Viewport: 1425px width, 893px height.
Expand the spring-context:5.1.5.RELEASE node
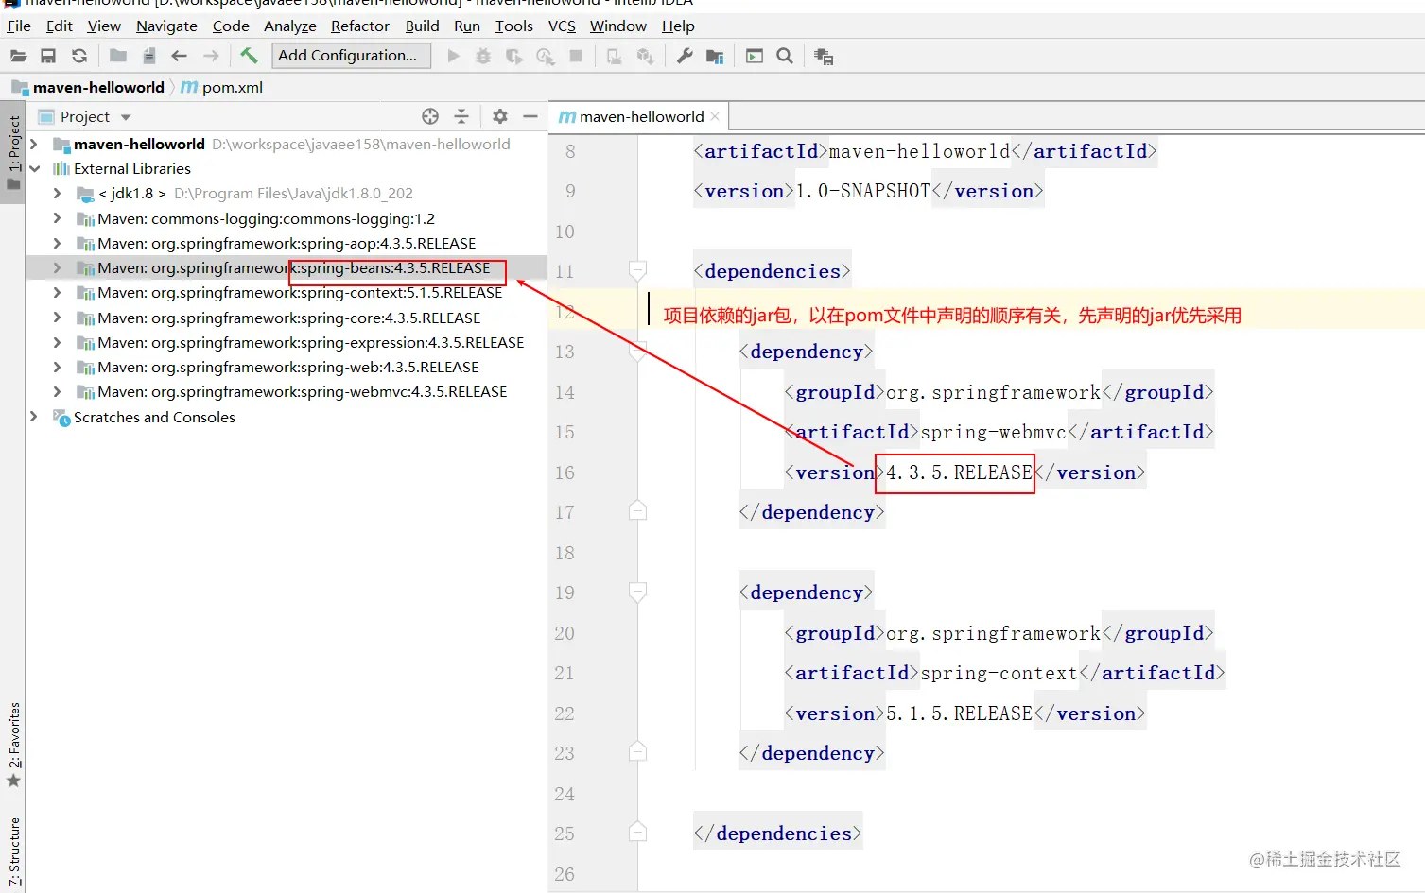(57, 292)
